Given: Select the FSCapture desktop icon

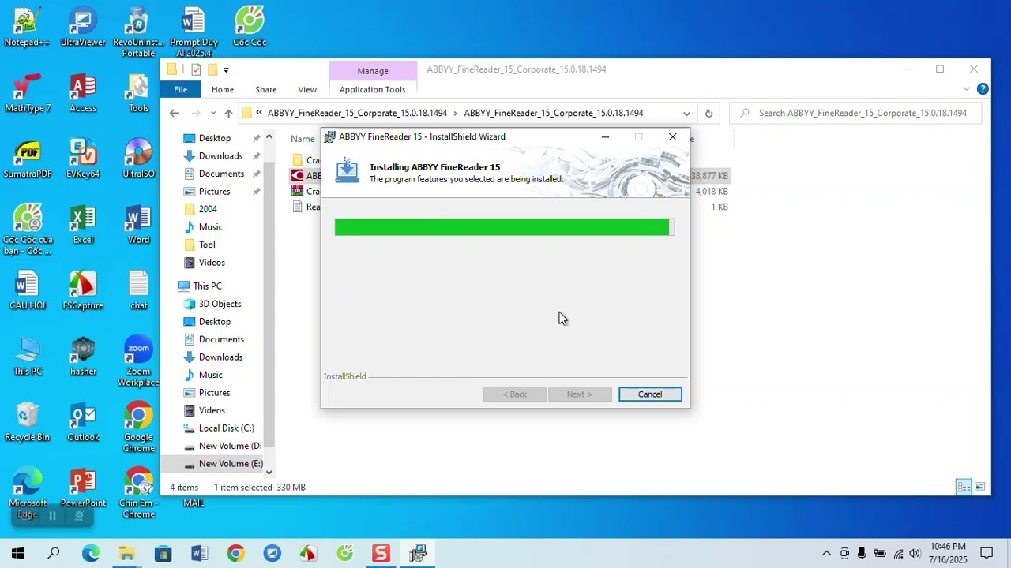Looking at the screenshot, I should click(83, 291).
